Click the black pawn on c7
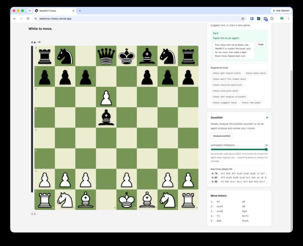Viewport: 303px width, 246px height. click(x=85, y=77)
